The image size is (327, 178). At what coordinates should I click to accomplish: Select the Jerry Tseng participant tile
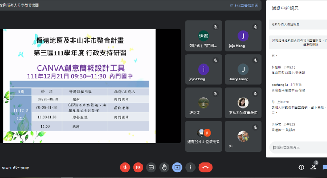pos(243,69)
